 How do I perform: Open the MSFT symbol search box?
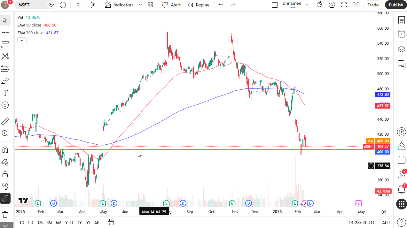pyautogui.click(x=35, y=5)
